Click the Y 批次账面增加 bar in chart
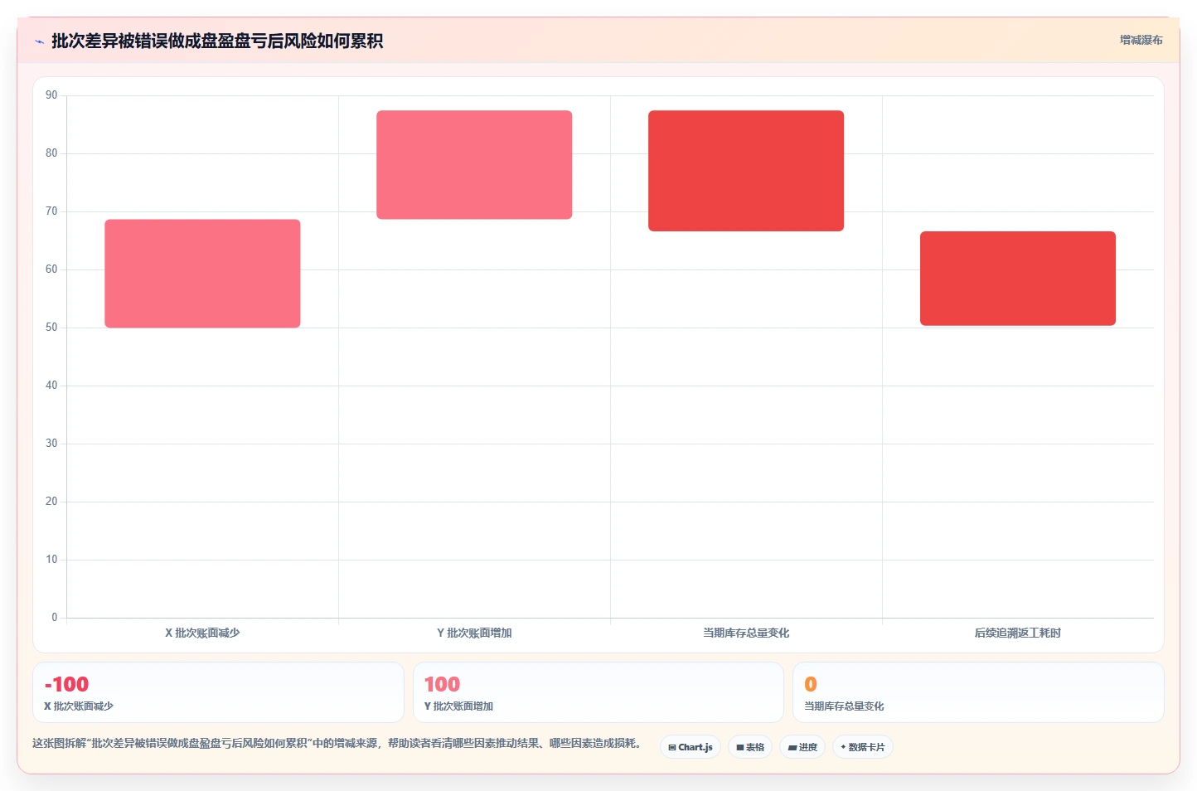1197x791 pixels. [x=474, y=165]
